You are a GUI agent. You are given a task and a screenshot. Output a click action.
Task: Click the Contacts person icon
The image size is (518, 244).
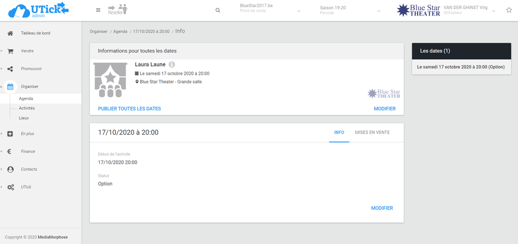[x=10, y=170]
